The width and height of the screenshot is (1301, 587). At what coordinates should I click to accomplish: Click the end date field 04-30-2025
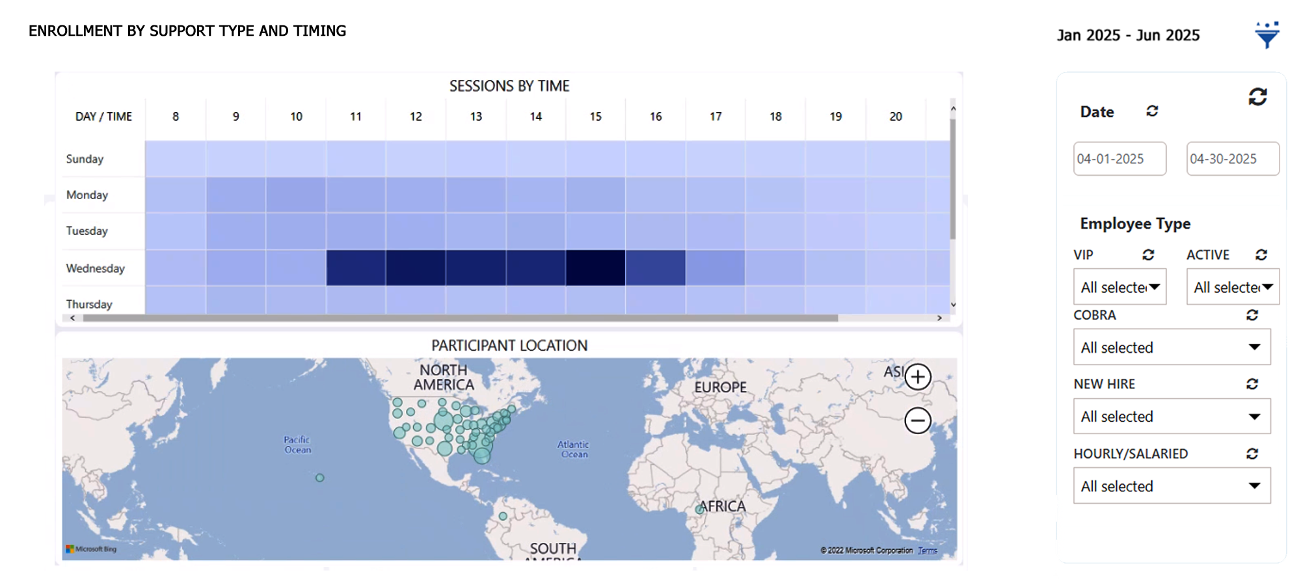1233,159
